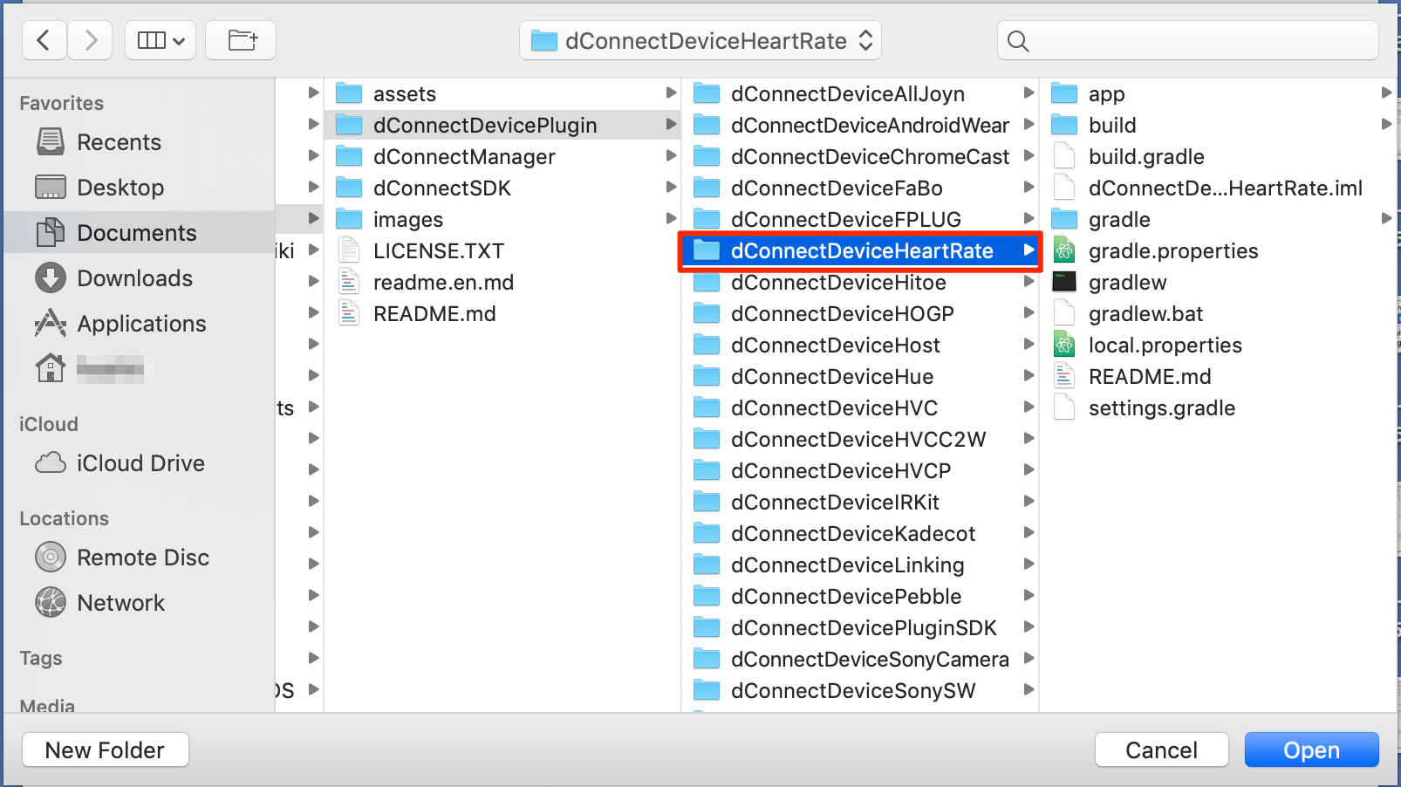Open Desktop from Favorites sidebar

(120, 188)
